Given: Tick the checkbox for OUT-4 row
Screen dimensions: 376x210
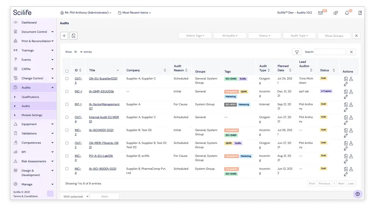Looking at the screenshot, I should pos(67,117).
